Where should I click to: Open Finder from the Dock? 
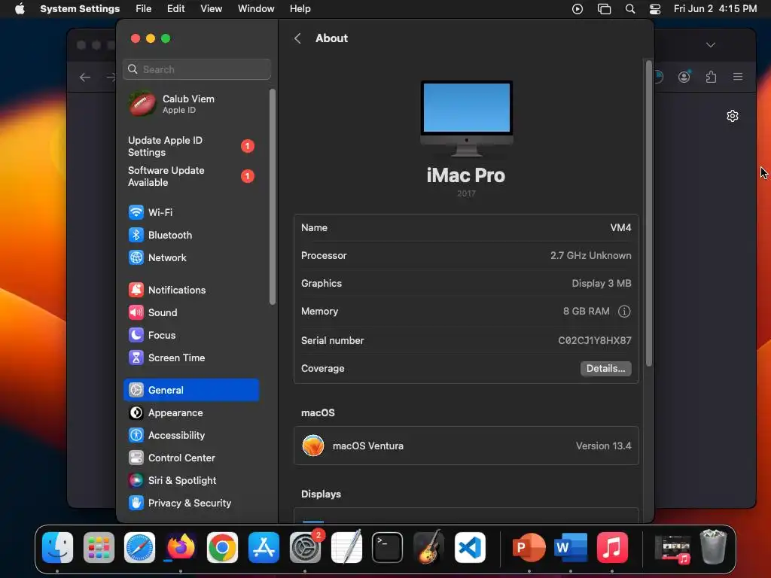57,547
